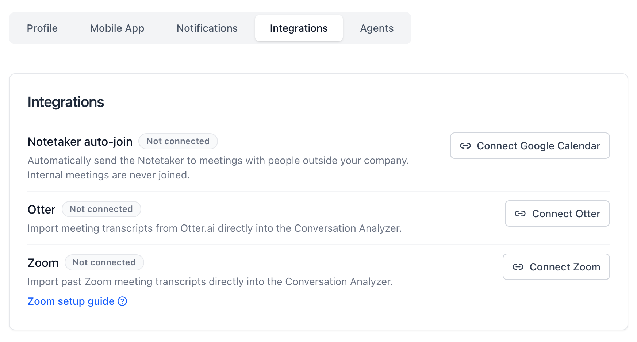Click the Not connected badge beside Otter
637x342 pixels.
click(101, 209)
